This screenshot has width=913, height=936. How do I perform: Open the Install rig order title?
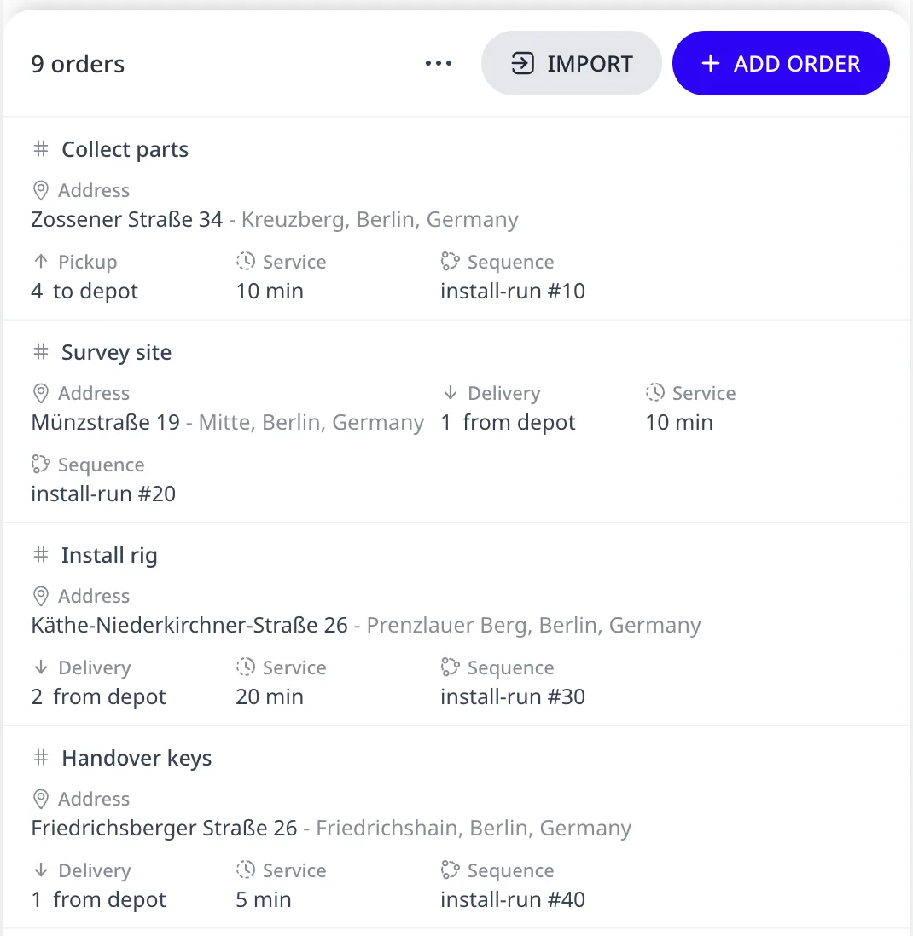click(109, 555)
